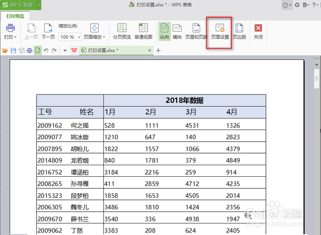Viewport: 321px width, 235px height.
Task: Click the 1月 column header
Action: tap(110, 112)
